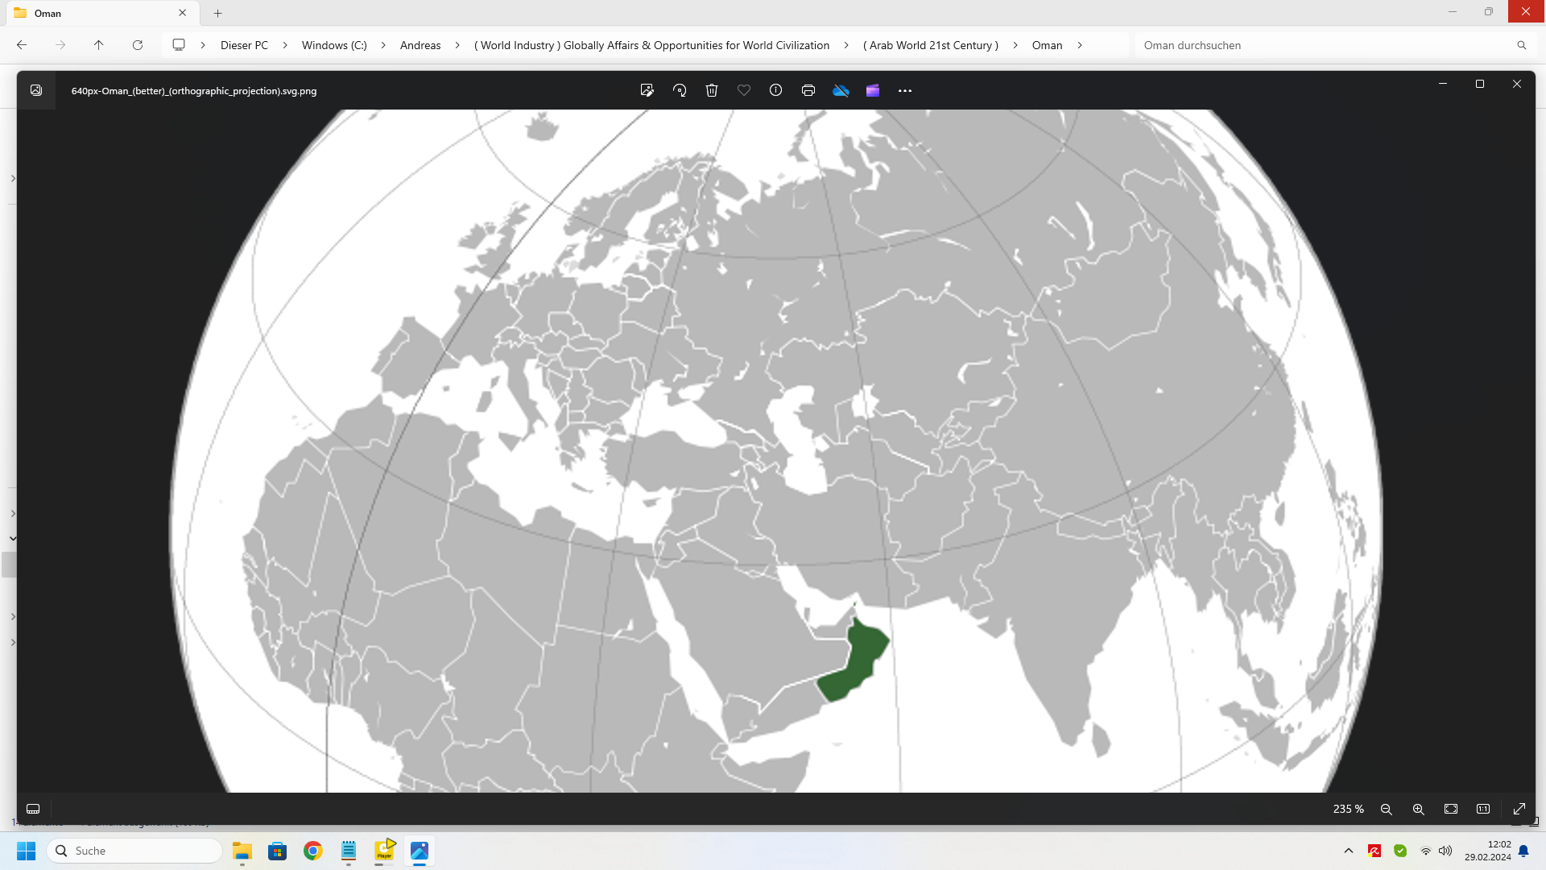This screenshot has height=870, width=1546.
Task: Expand chevron after Andreas breadcrumb
Action: coord(457,45)
